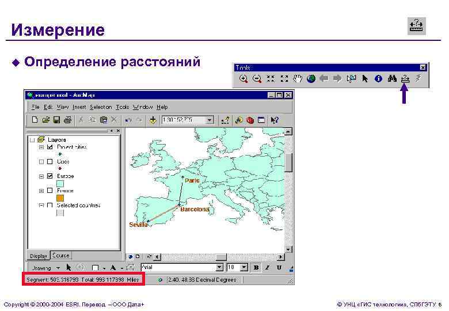Screen dimensions: 449x311
Task: Click the Selected countries gray symbol swatch
Action: point(60,213)
